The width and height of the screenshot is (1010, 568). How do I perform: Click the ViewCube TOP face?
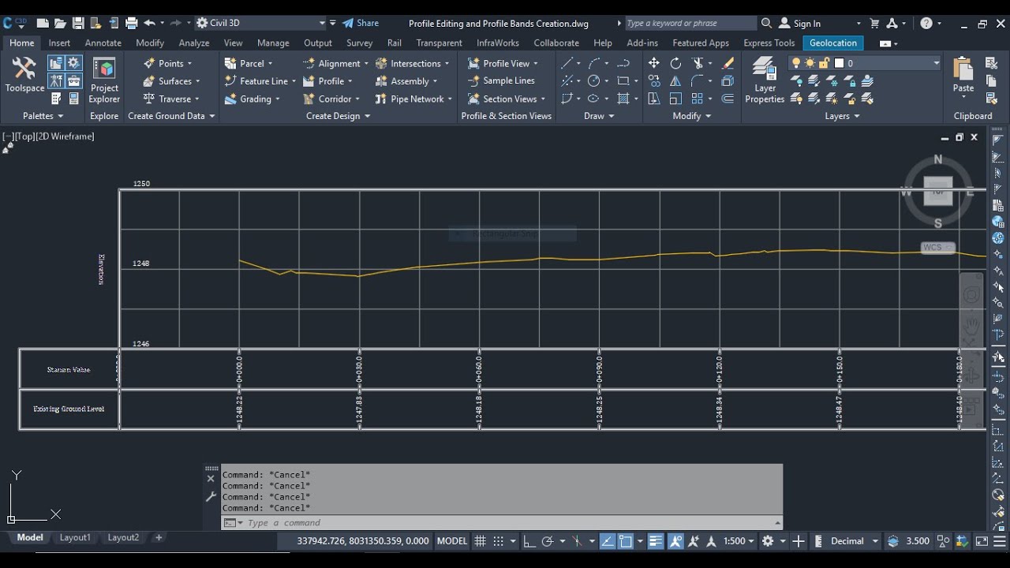coord(938,192)
